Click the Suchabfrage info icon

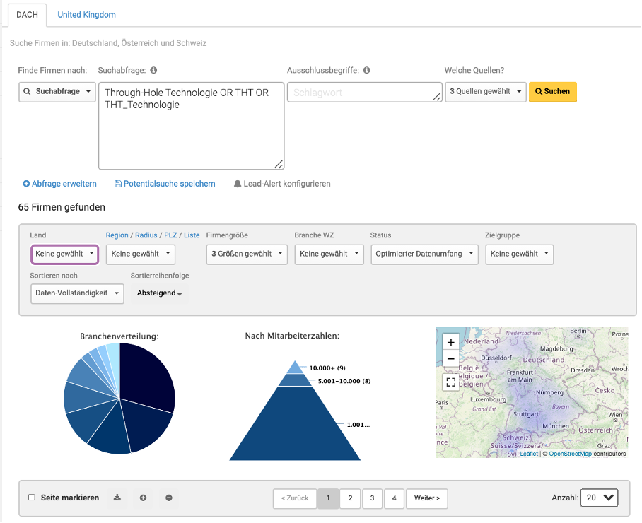pyautogui.click(x=153, y=70)
